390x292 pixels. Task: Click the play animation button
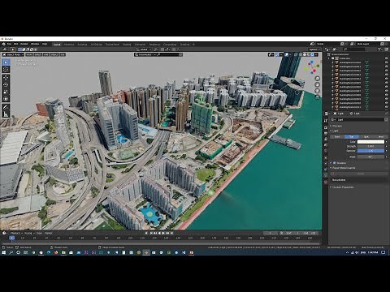point(163,233)
